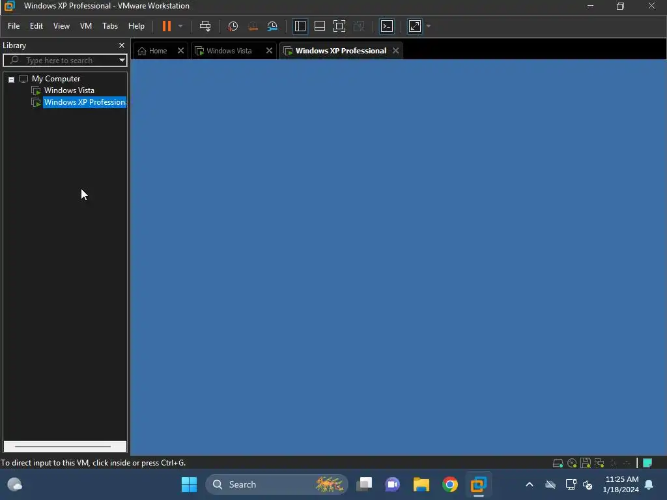Click the taskbar Search box
This screenshot has height=500, width=667.
(x=276, y=484)
